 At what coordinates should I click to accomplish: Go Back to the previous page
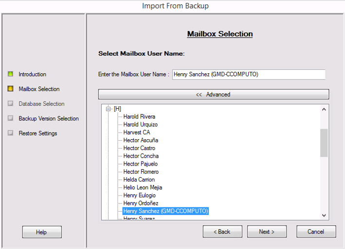[x=222, y=232]
